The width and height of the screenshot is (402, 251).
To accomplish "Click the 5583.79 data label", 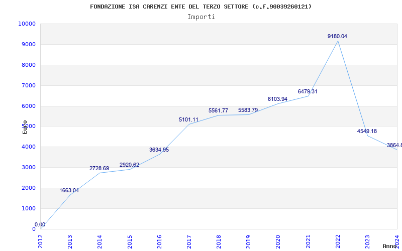I will point(248,110).
